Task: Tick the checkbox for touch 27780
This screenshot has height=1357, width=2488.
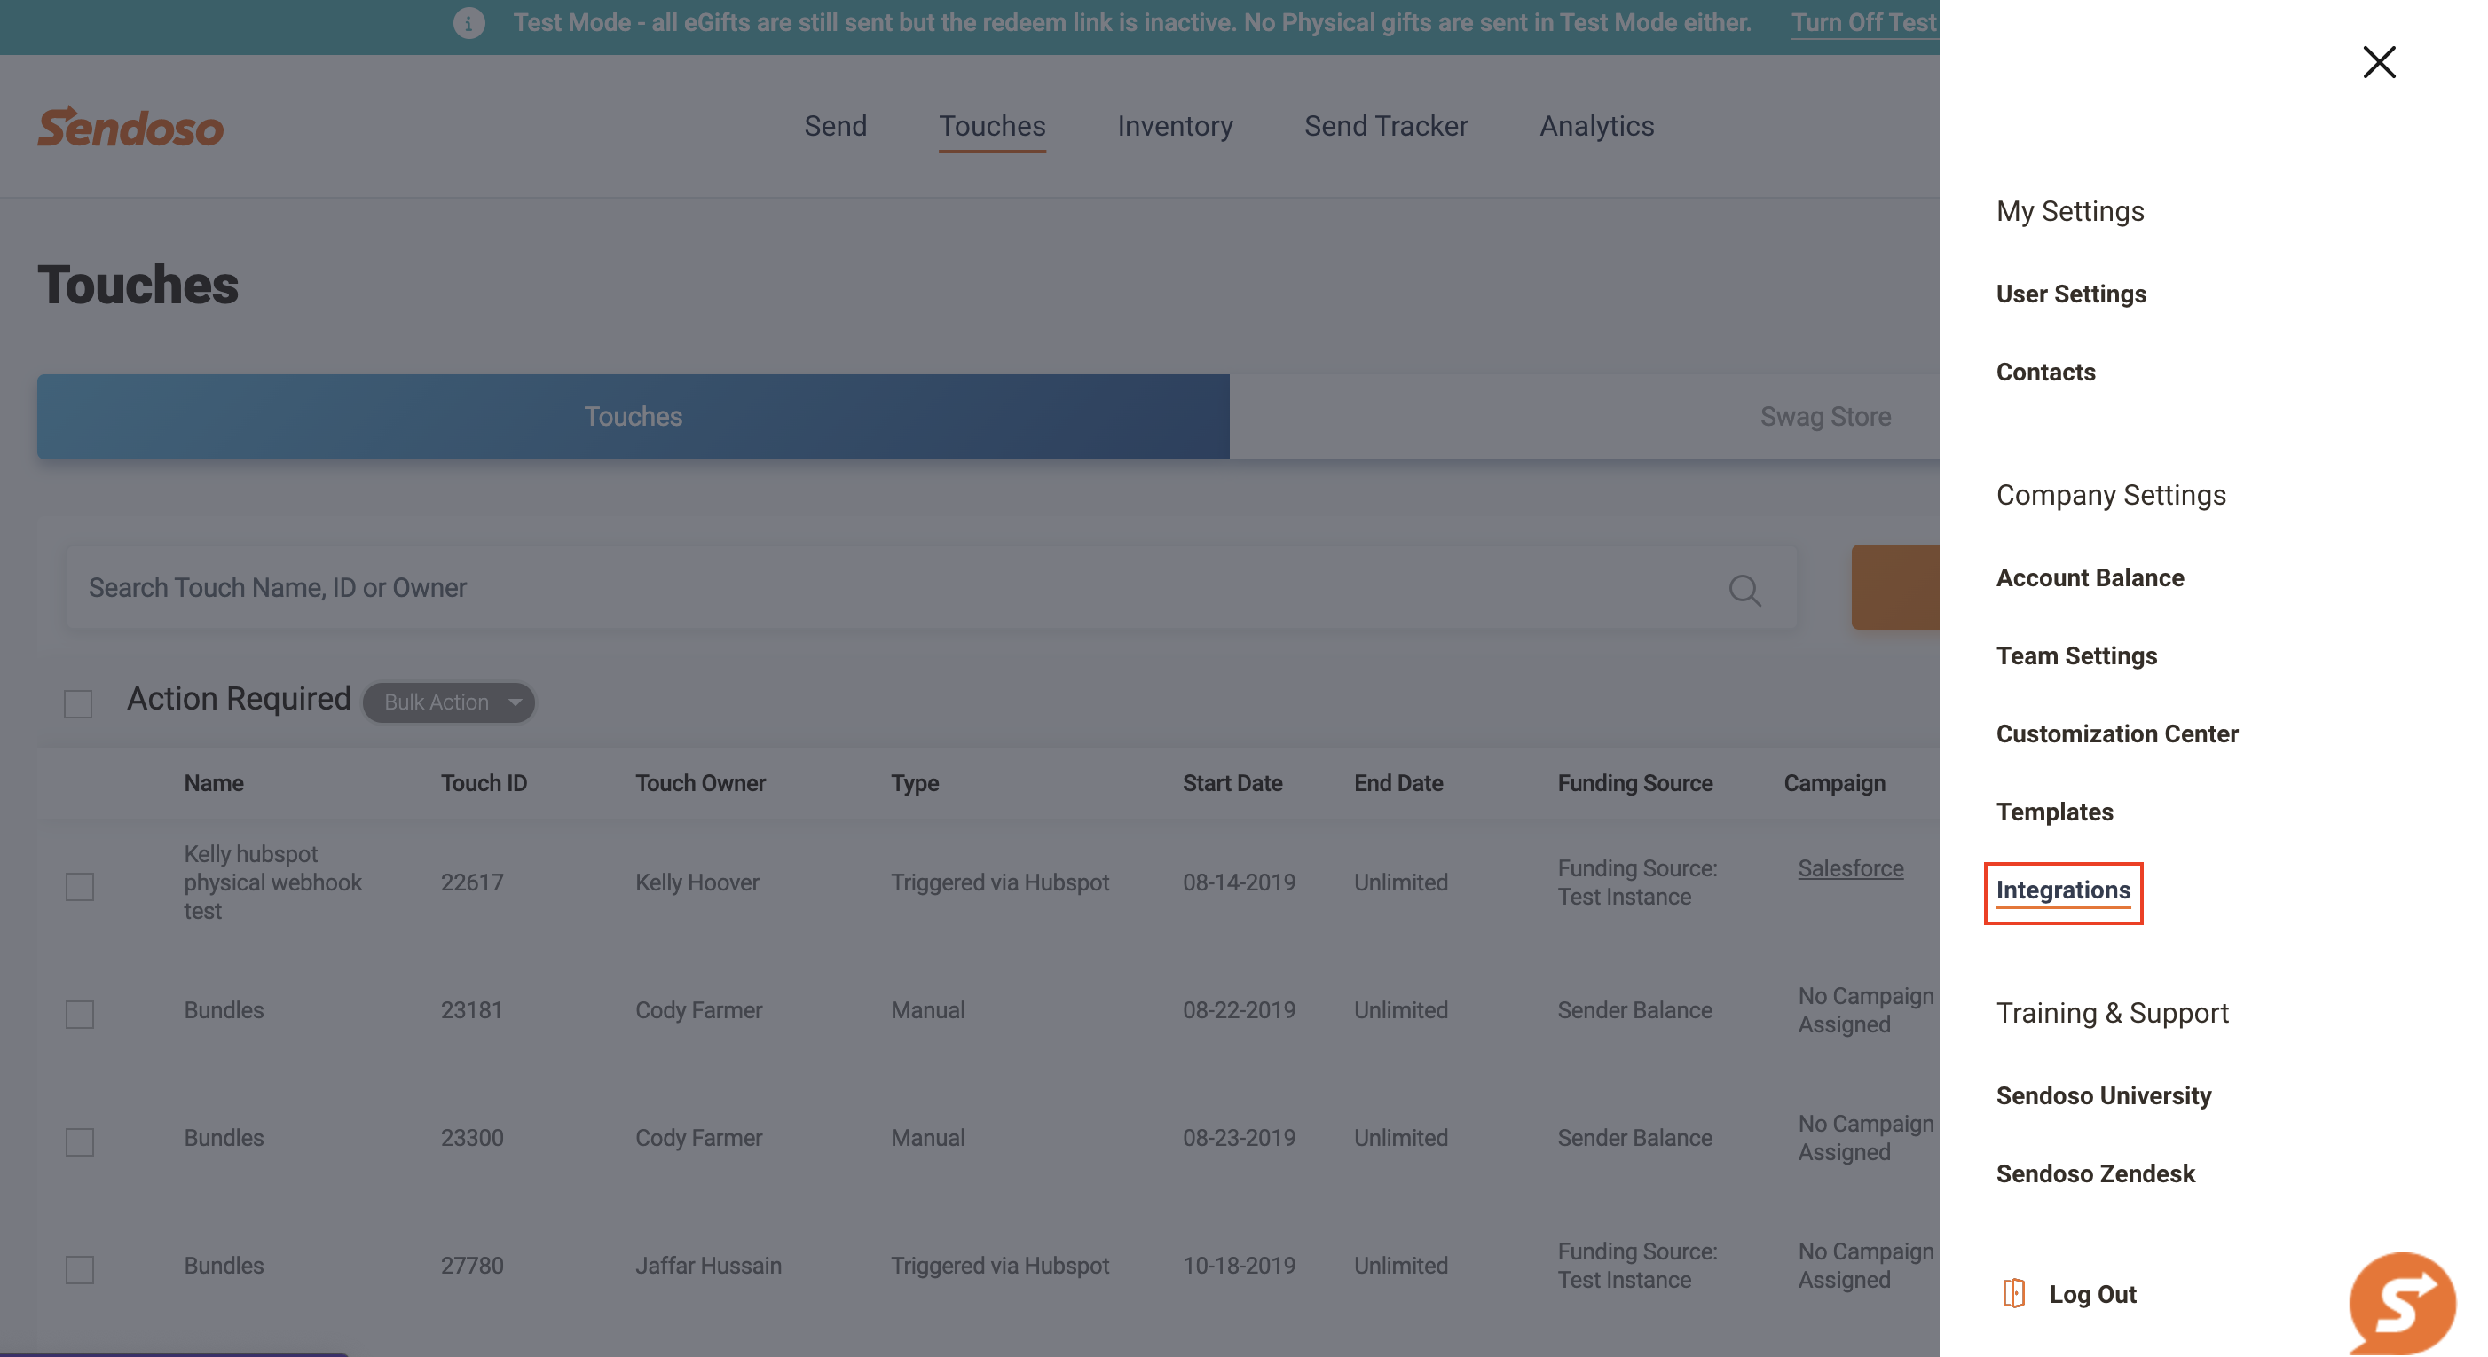Action: 80,1268
